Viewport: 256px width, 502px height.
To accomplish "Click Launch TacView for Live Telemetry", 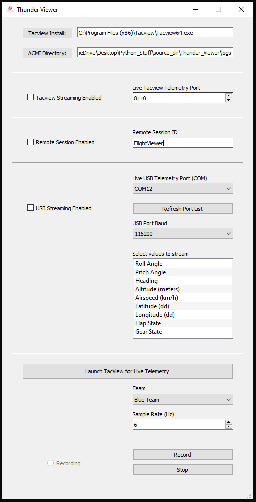I will (x=127, y=371).
